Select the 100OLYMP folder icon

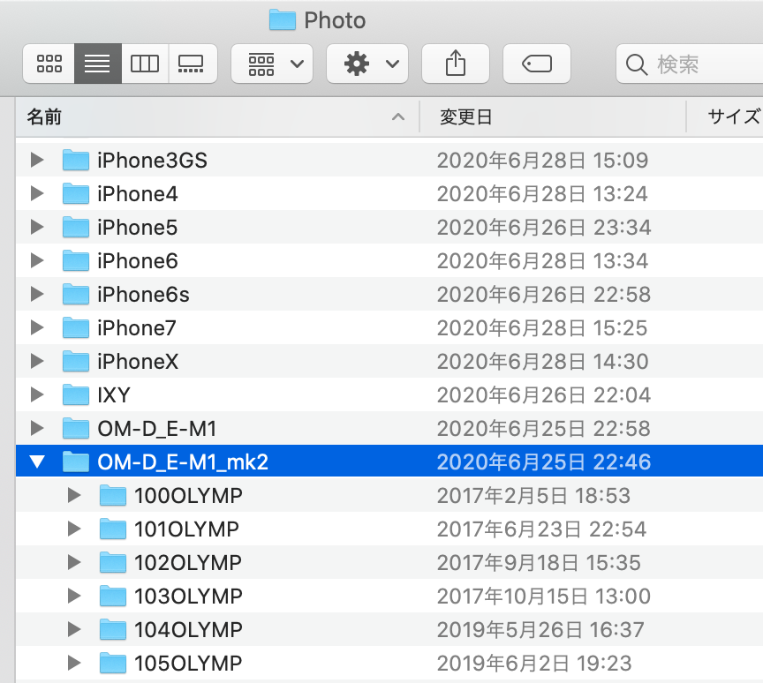point(113,495)
